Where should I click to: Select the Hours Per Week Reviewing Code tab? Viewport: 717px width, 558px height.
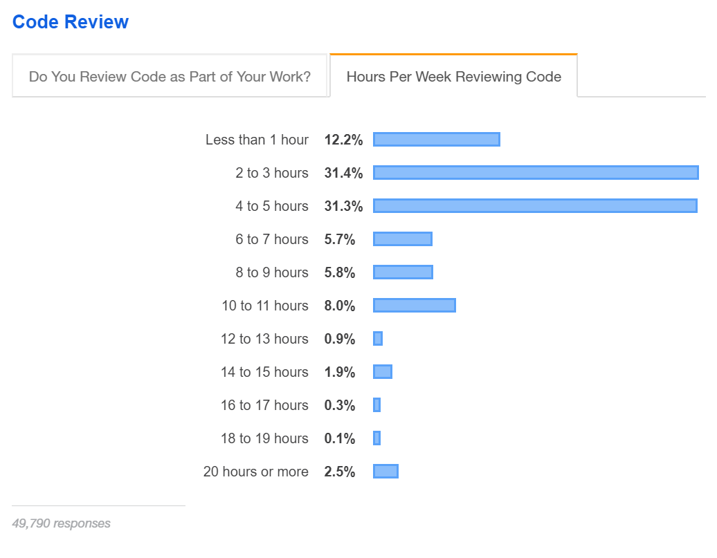[x=453, y=76]
